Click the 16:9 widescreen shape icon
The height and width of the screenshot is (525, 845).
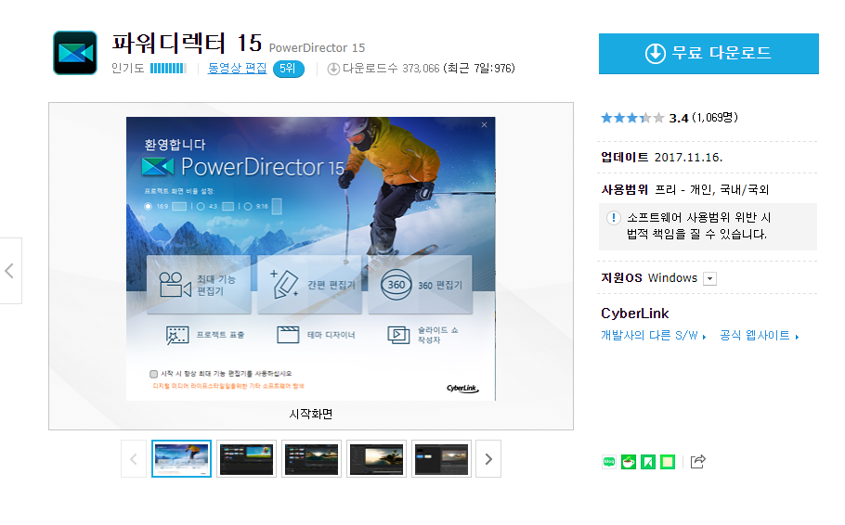[x=179, y=206]
